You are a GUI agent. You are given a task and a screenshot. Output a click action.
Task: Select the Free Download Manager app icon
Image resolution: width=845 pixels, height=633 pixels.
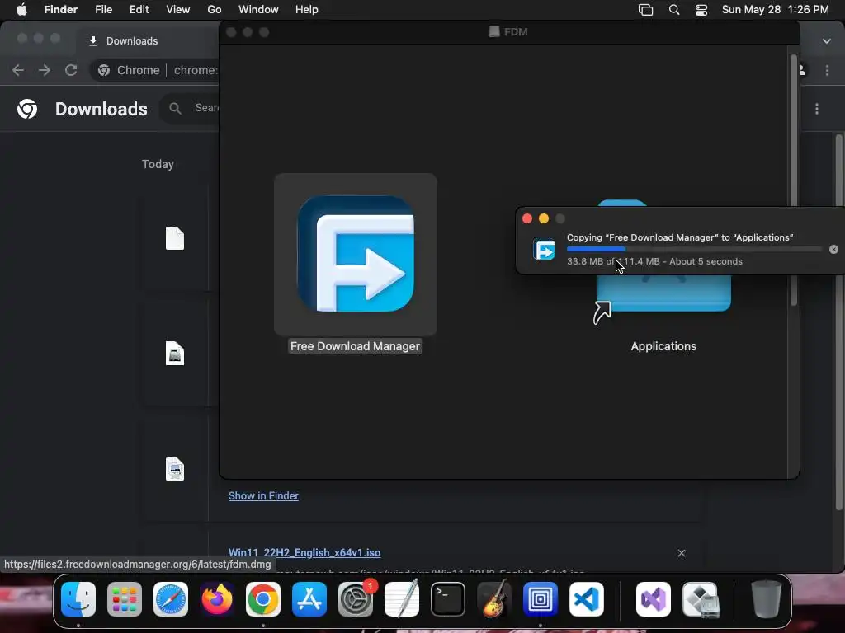(x=356, y=254)
